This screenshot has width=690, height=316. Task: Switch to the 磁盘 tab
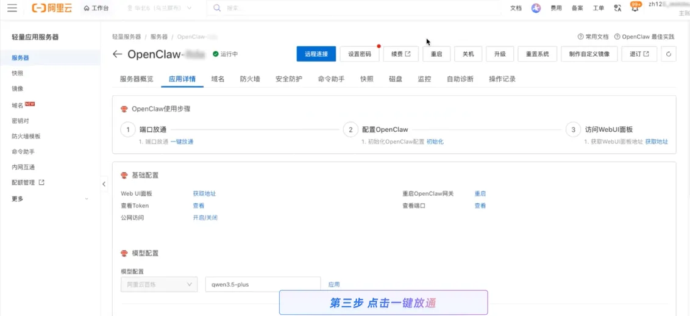pos(396,79)
